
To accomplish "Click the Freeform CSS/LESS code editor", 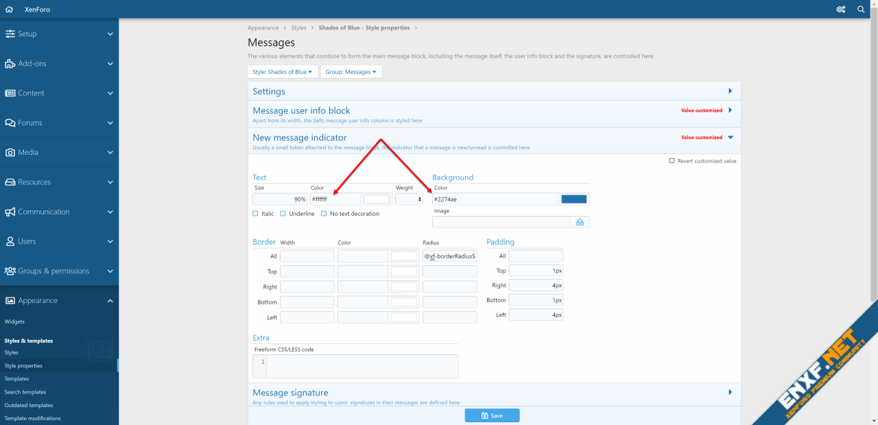I will click(x=361, y=366).
